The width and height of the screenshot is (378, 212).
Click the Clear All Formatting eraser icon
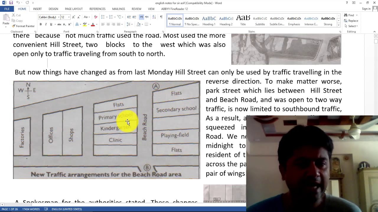[x=95, y=17]
